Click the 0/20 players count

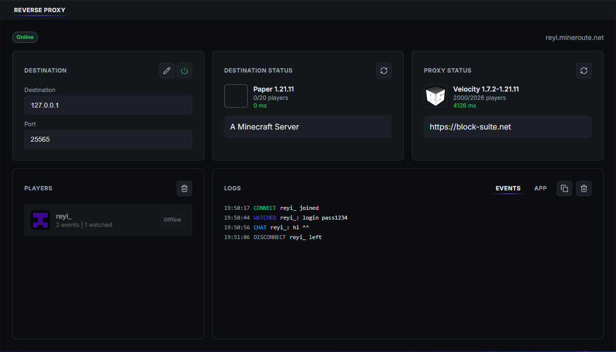271,98
